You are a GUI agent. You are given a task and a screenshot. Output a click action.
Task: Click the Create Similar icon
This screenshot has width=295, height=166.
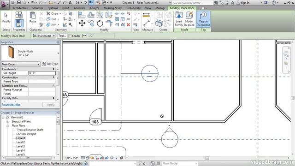(x=159, y=24)
